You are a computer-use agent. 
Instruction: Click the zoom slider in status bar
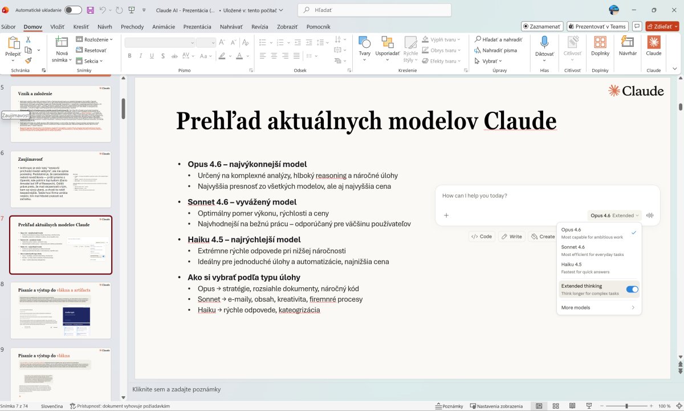[x=626, y=406]
